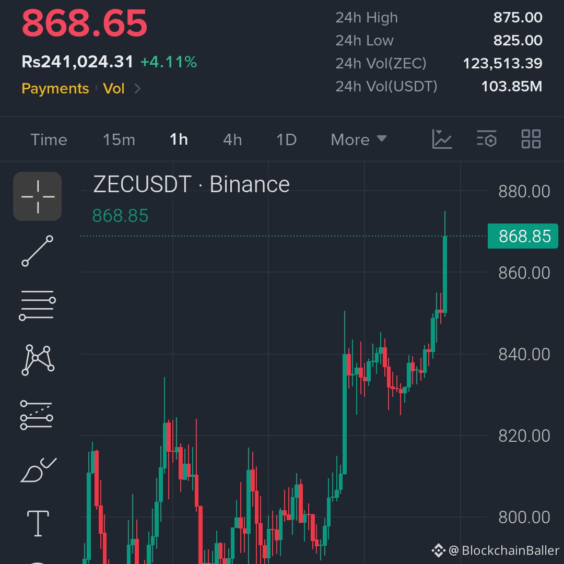This screenshot has height=564, width=564.
Task: Open the grid layout icon
Action: tap(531, 139)
